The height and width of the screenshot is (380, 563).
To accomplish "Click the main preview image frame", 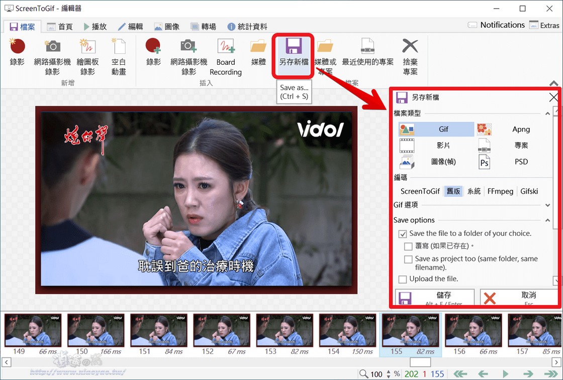I will (196, 200).
